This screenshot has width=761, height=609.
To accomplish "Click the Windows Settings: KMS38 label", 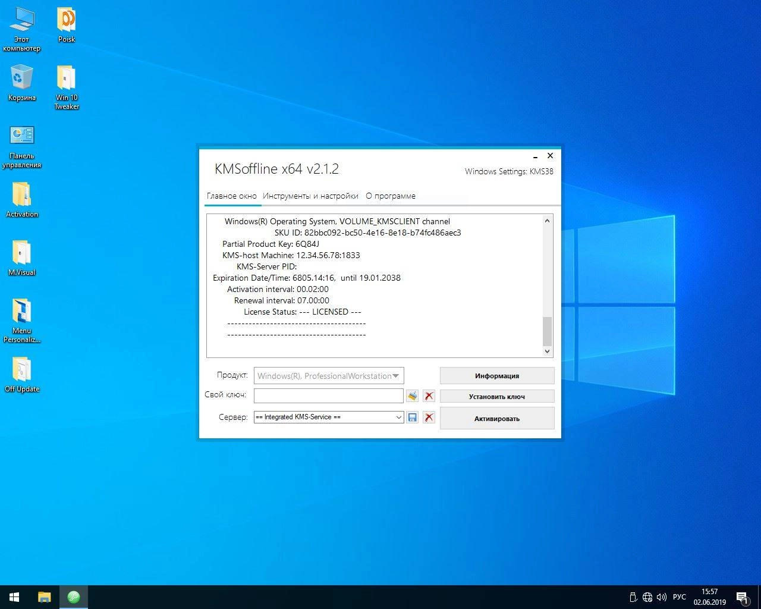I will coord(509,171).
